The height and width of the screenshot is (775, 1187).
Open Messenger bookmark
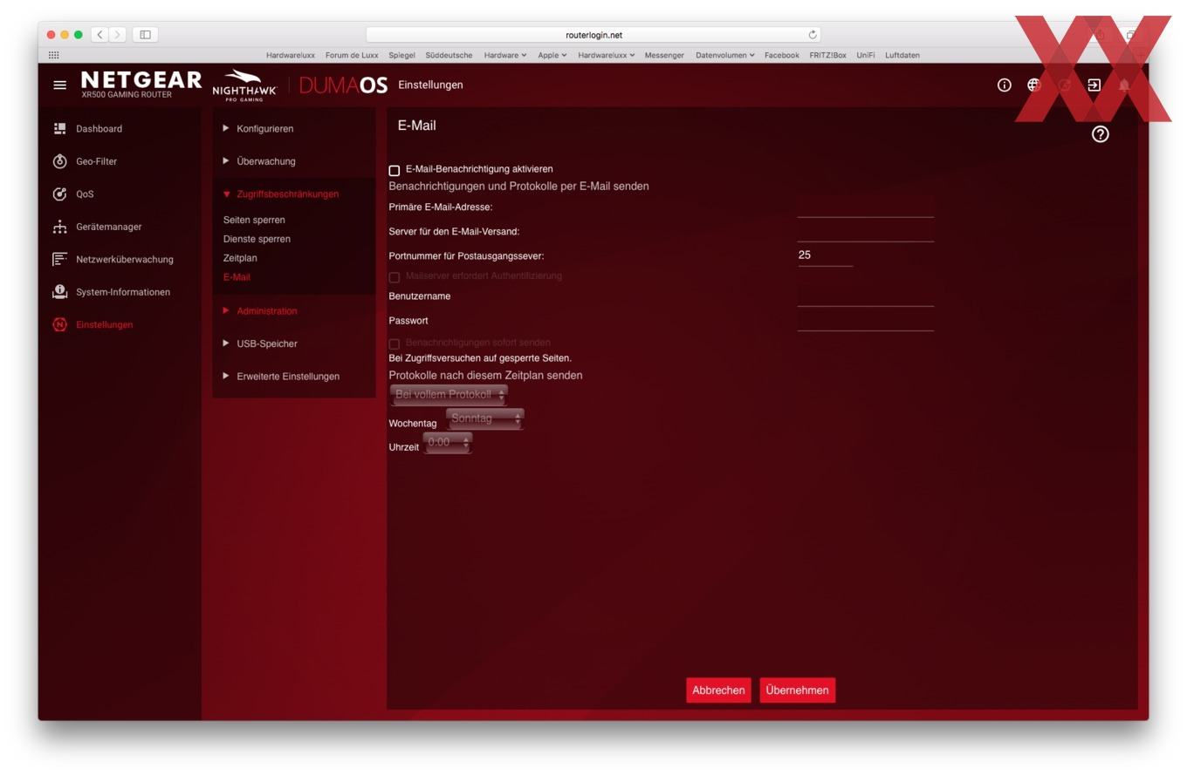(664, 55)
